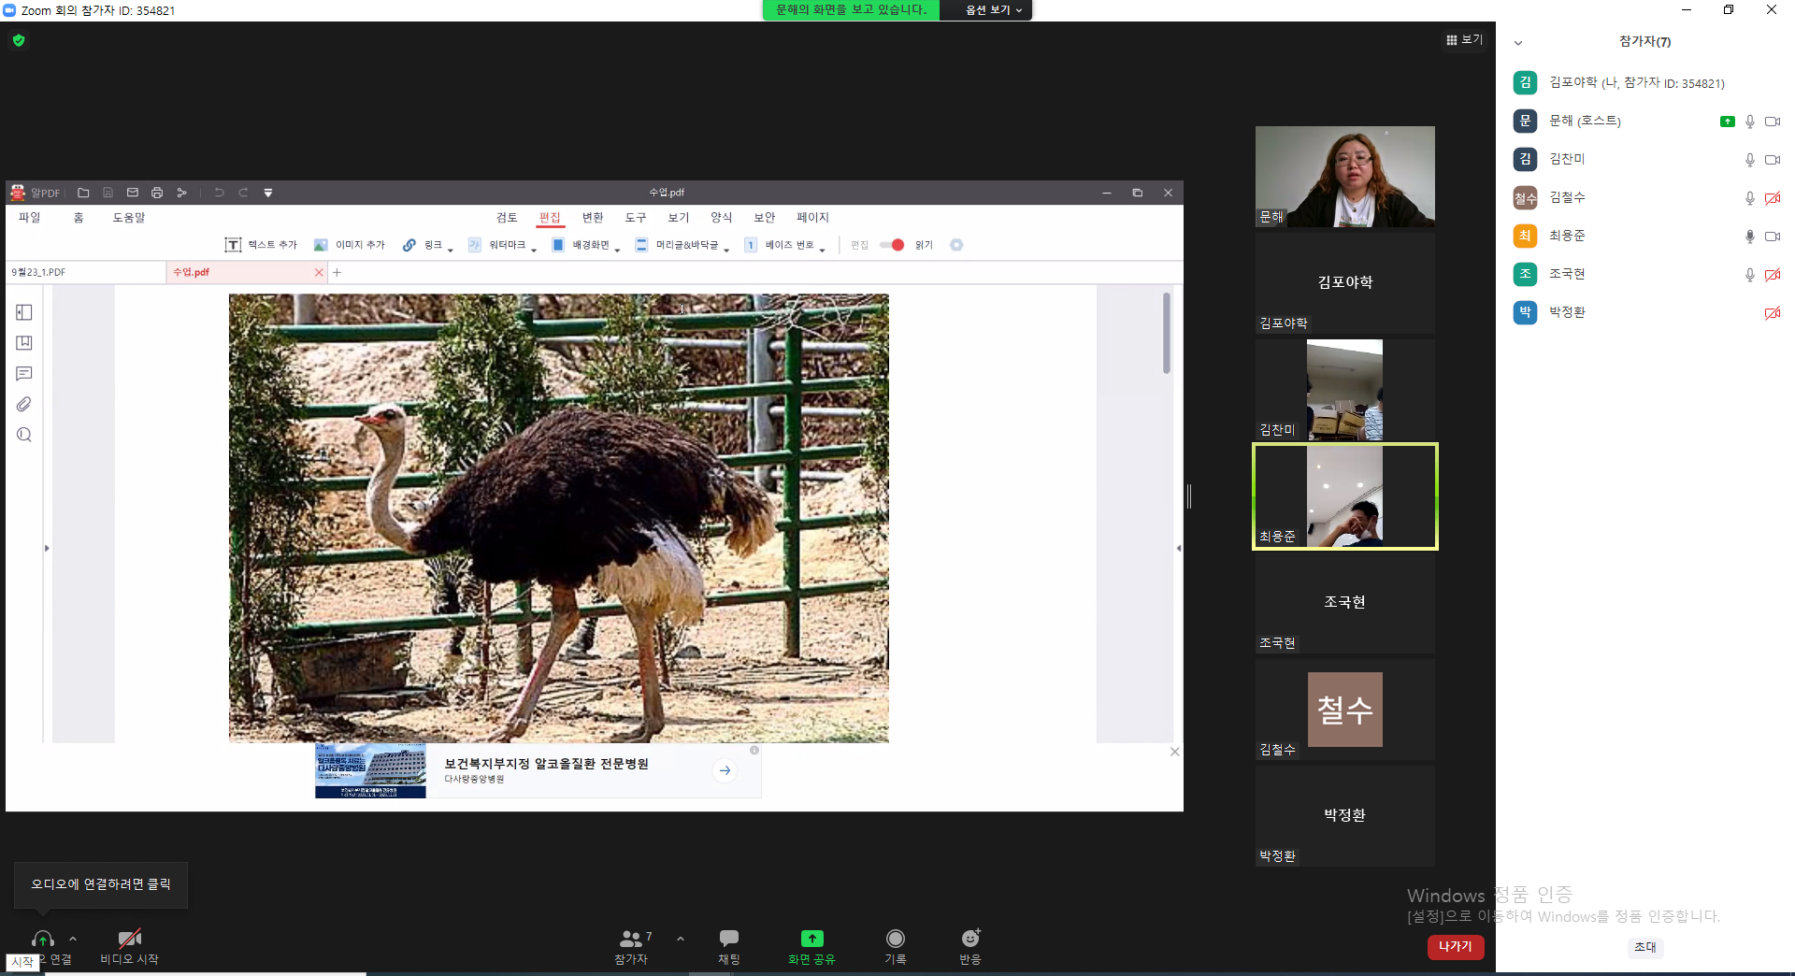Screen dimensions: 1795x976
Task: Open the search magnifier icon in PDF sidebar
Action: (x=24, y=435)
